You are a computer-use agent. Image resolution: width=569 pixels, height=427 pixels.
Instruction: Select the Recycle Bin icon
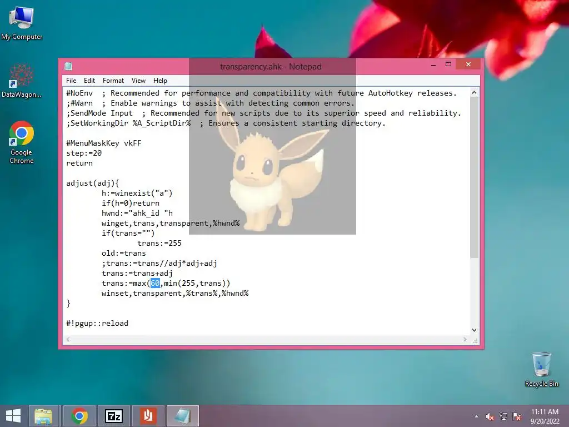[541, 369]
